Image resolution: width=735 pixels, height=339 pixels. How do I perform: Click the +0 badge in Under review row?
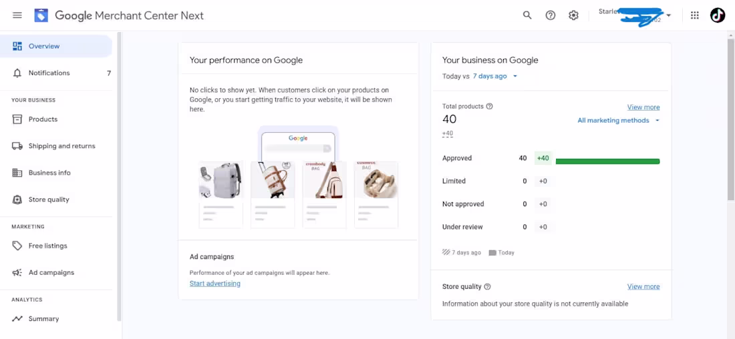pyautogui.click(x=543, y=227)
